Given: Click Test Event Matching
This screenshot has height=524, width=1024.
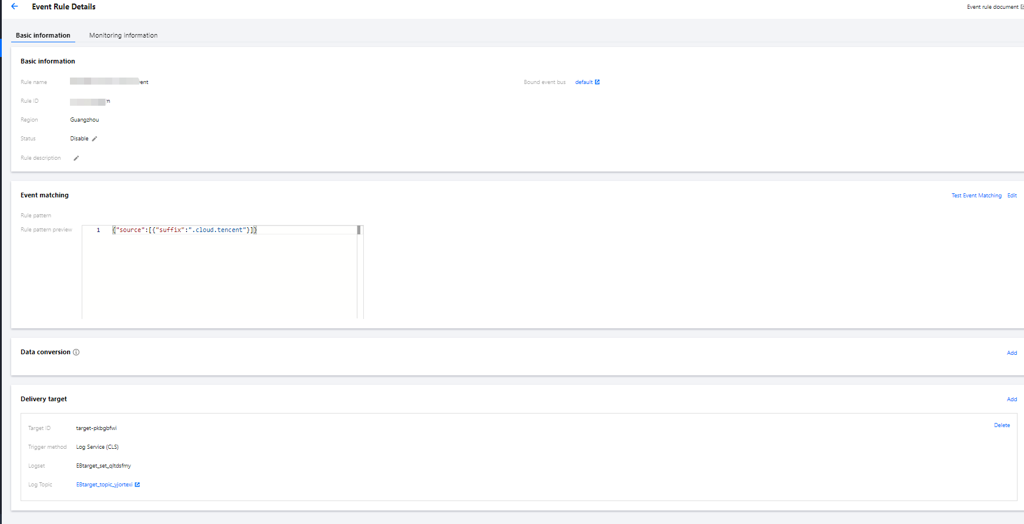Looking at the screenshot, I should pos(976,196).
